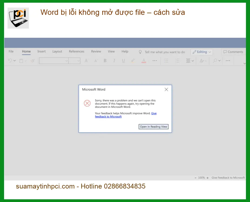Expand the ribbon collapse chevron
This screenshot has width=250, height=202.
pos(245,64)
